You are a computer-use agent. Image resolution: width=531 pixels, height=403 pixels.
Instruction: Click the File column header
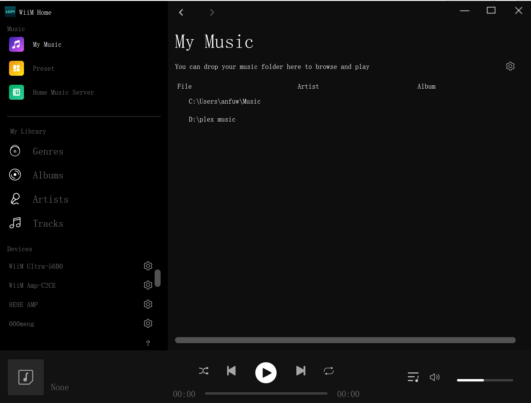click(184, 87)
